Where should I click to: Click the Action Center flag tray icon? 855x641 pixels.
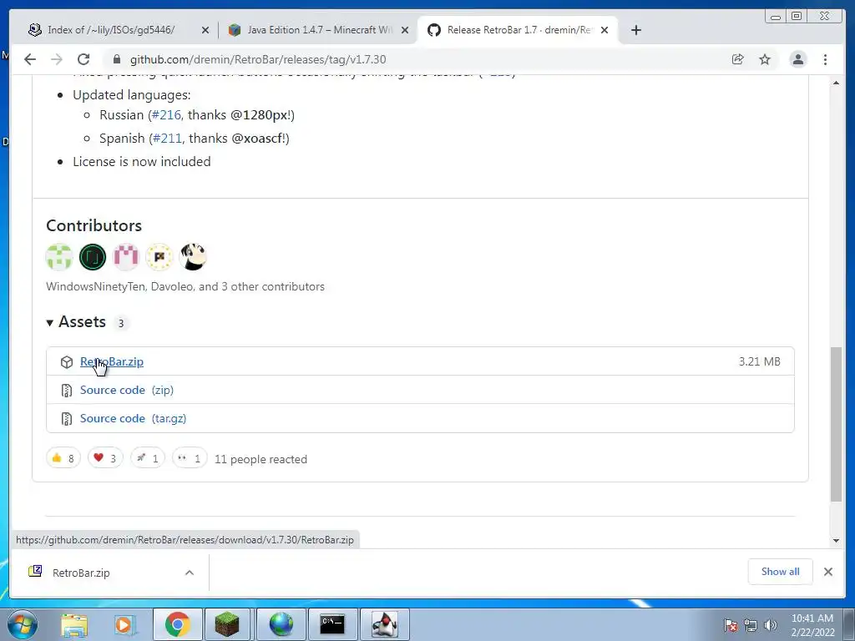tap(730, 625)
